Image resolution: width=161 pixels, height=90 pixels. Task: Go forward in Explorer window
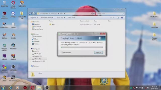(x=33, y=13)
